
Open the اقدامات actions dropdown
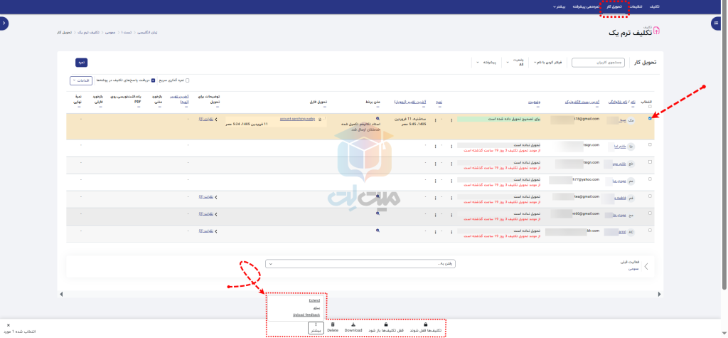pyautogui.click(x=81, y=80)
